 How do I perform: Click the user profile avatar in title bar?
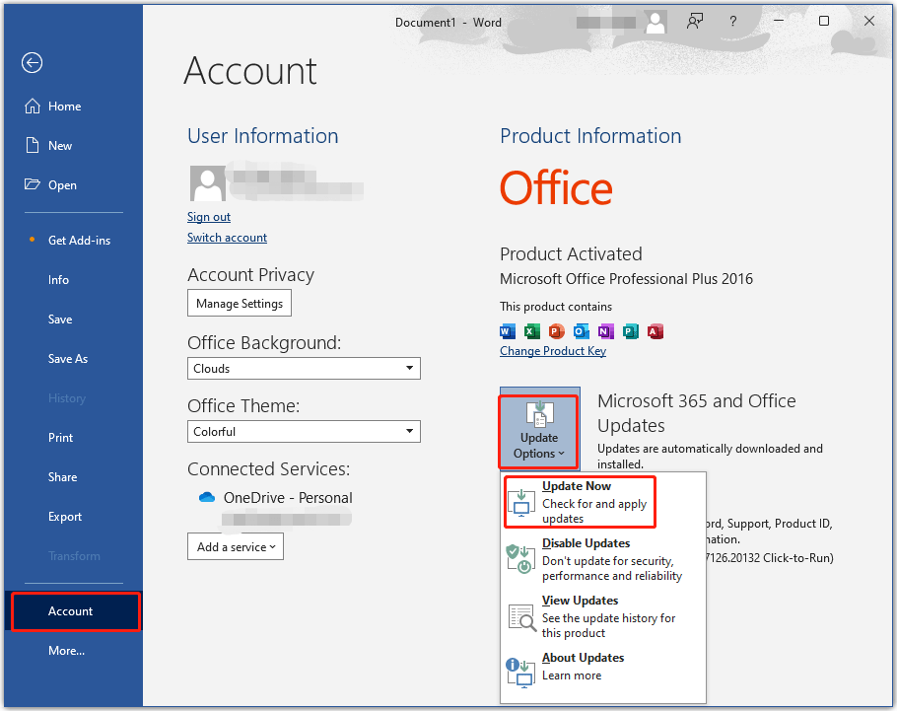click(x=655, y=22)
